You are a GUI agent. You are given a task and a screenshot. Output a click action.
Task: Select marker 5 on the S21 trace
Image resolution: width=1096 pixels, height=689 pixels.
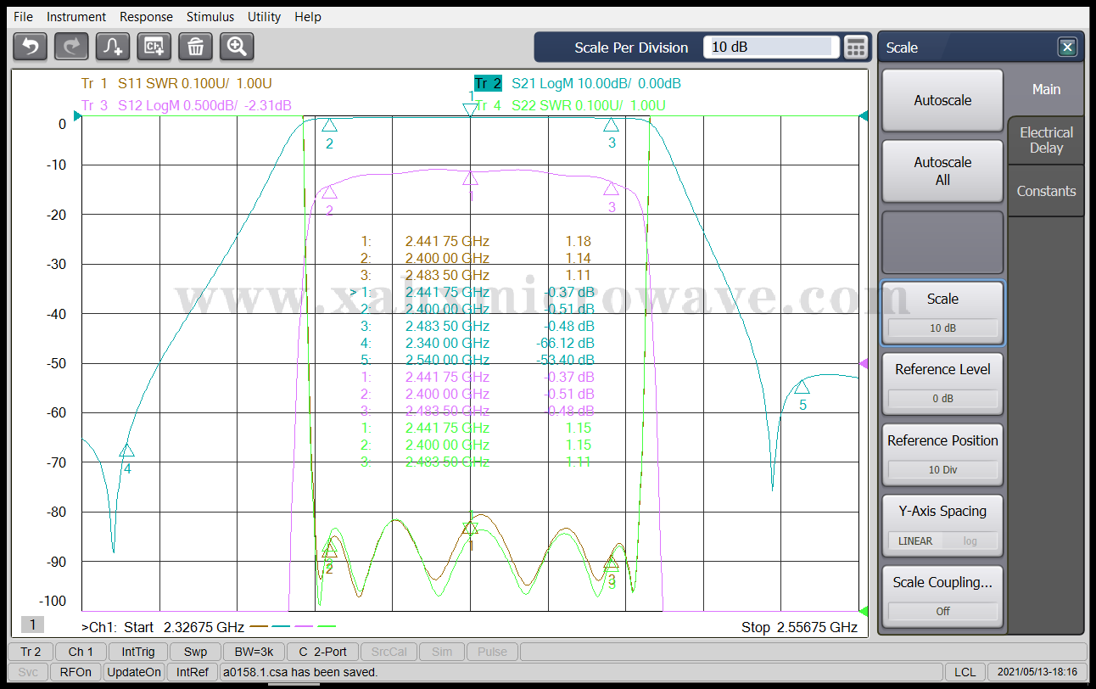(802, 389)
